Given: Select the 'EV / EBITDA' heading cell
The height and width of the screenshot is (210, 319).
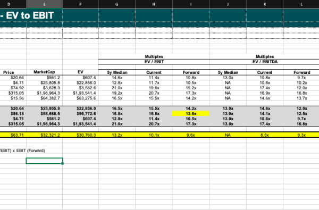Looking at the screenshot, I should pyautogui.click(x=265, y=62).
